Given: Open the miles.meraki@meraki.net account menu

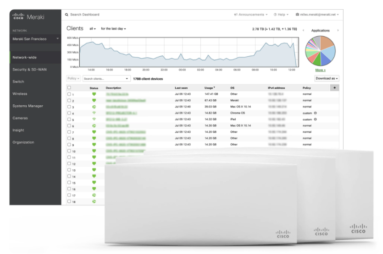Looking at the screenshot, I should point(317,15).
